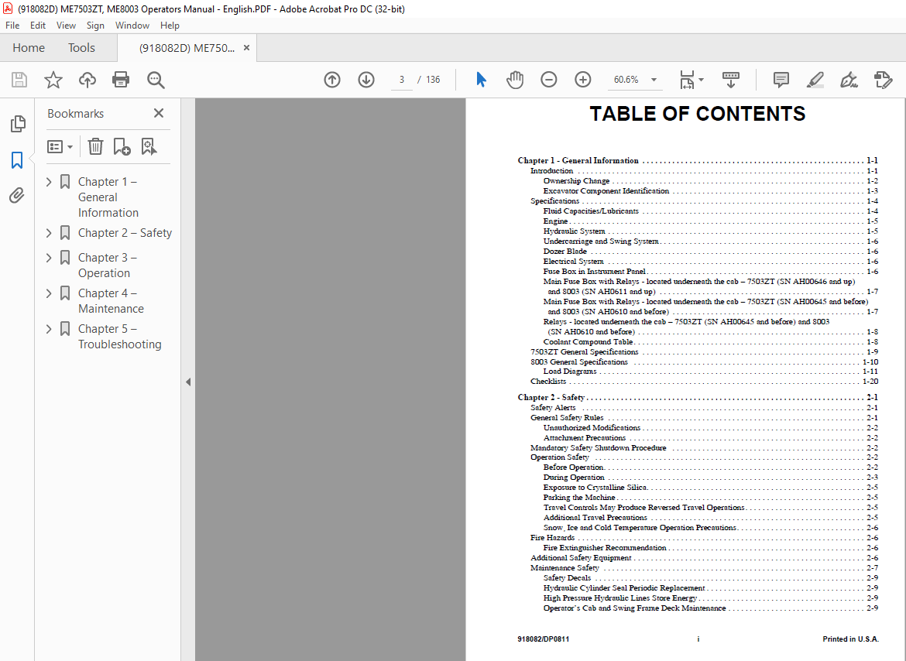Click the 'TABLE OF CONTENTS' heading

tap(698, 114)
